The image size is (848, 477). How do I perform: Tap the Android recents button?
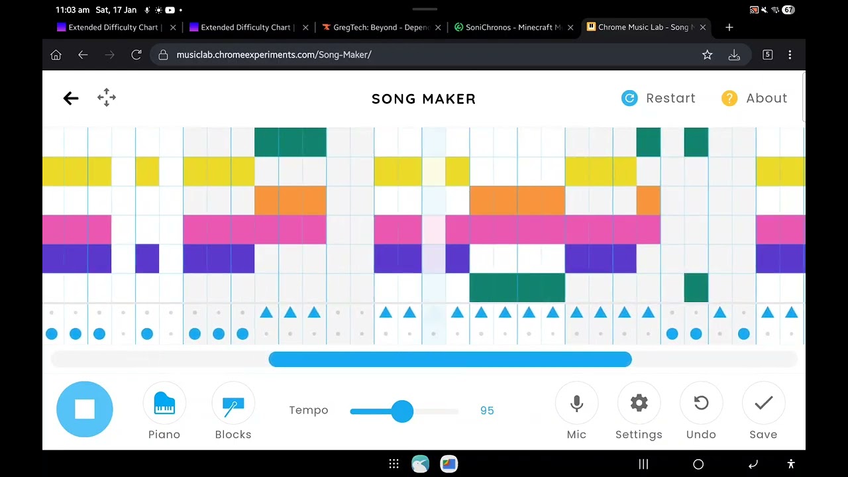pyautogui.click(x=643, y=464)
